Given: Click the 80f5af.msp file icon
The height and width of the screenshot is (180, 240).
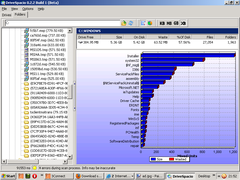Looking at the screenshot, I should click(26, 79).
